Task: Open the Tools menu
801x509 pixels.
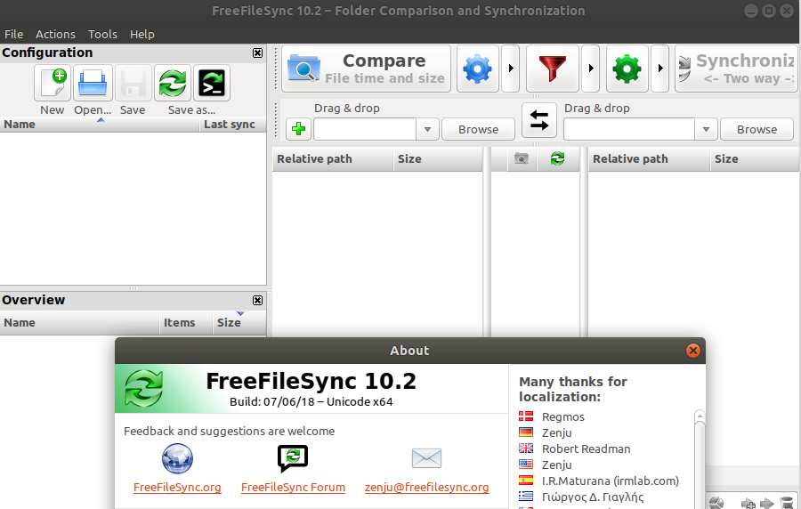Action: (102, 34)
